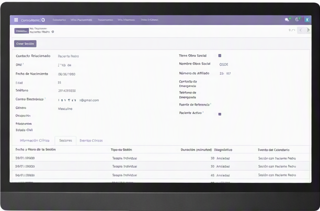
Task: Open the conversations chat bubble icon
Action: click(x=287, y=20)
